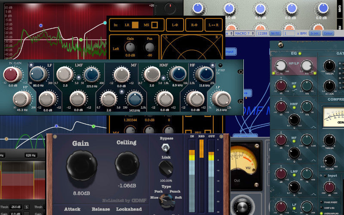Select the LR input mode box
The width and height of the screenshot is (344, 215).
coord(135,25)
